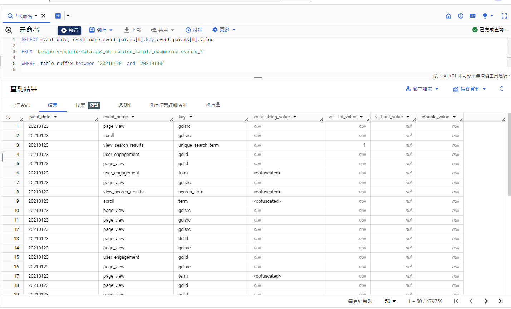Open the 執行作業詳細資料 tab

pos(168,105)
